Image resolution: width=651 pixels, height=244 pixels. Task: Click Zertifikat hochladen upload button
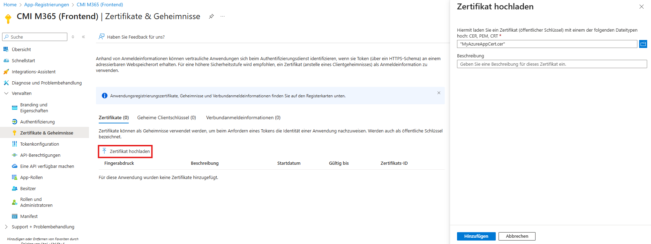(126, 151)
